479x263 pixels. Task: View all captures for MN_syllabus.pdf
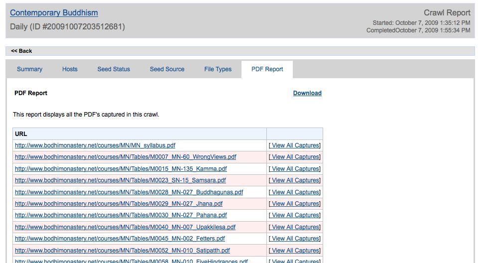pyautogui.click(x=295, y=145)
